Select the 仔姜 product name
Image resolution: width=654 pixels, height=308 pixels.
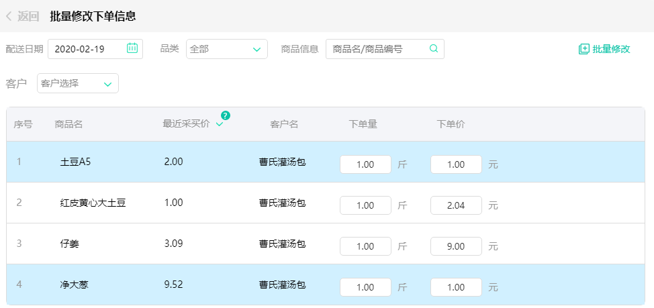(70, 244)
